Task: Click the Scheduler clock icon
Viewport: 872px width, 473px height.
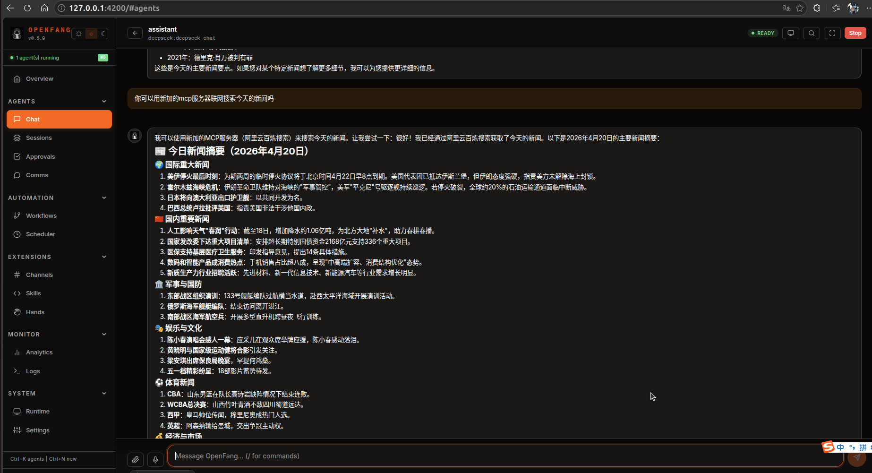Action: click(x=17, y=234)
